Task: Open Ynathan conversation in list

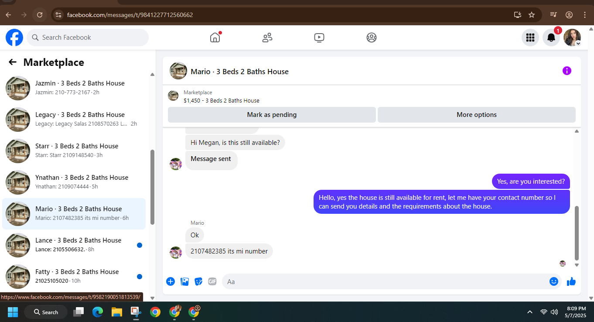Action: (x=74, y=182)
